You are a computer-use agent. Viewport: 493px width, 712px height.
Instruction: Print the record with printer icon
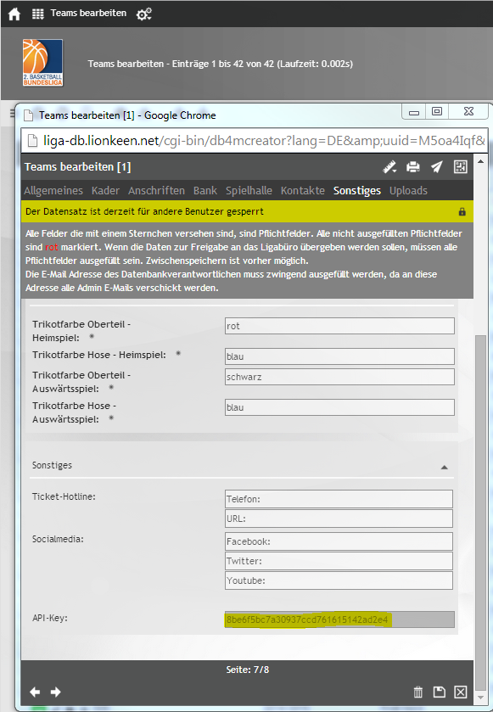point(413,167)
